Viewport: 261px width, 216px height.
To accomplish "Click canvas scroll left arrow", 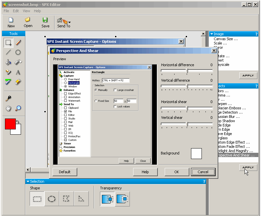I will tap(28, 170).
